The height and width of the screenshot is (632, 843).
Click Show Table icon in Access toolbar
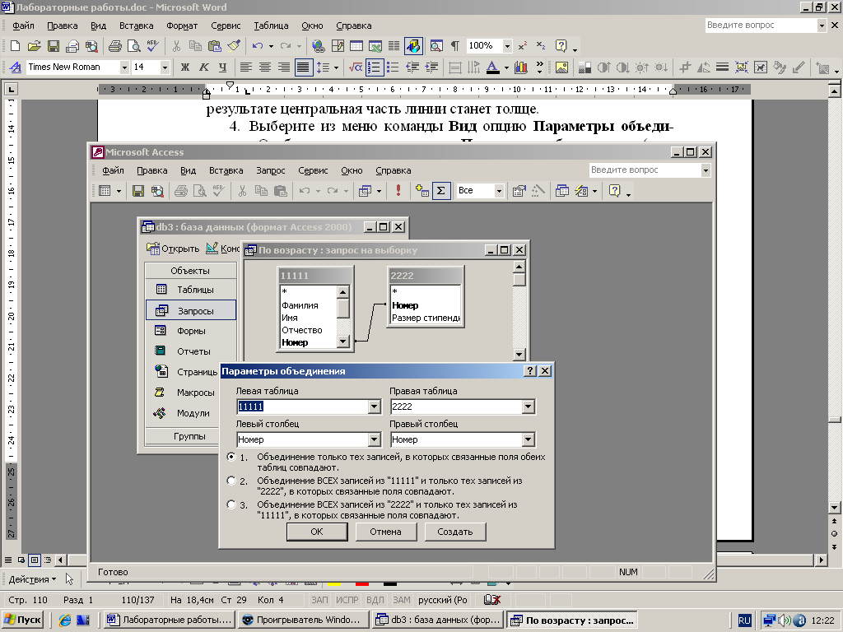(422, 191)
